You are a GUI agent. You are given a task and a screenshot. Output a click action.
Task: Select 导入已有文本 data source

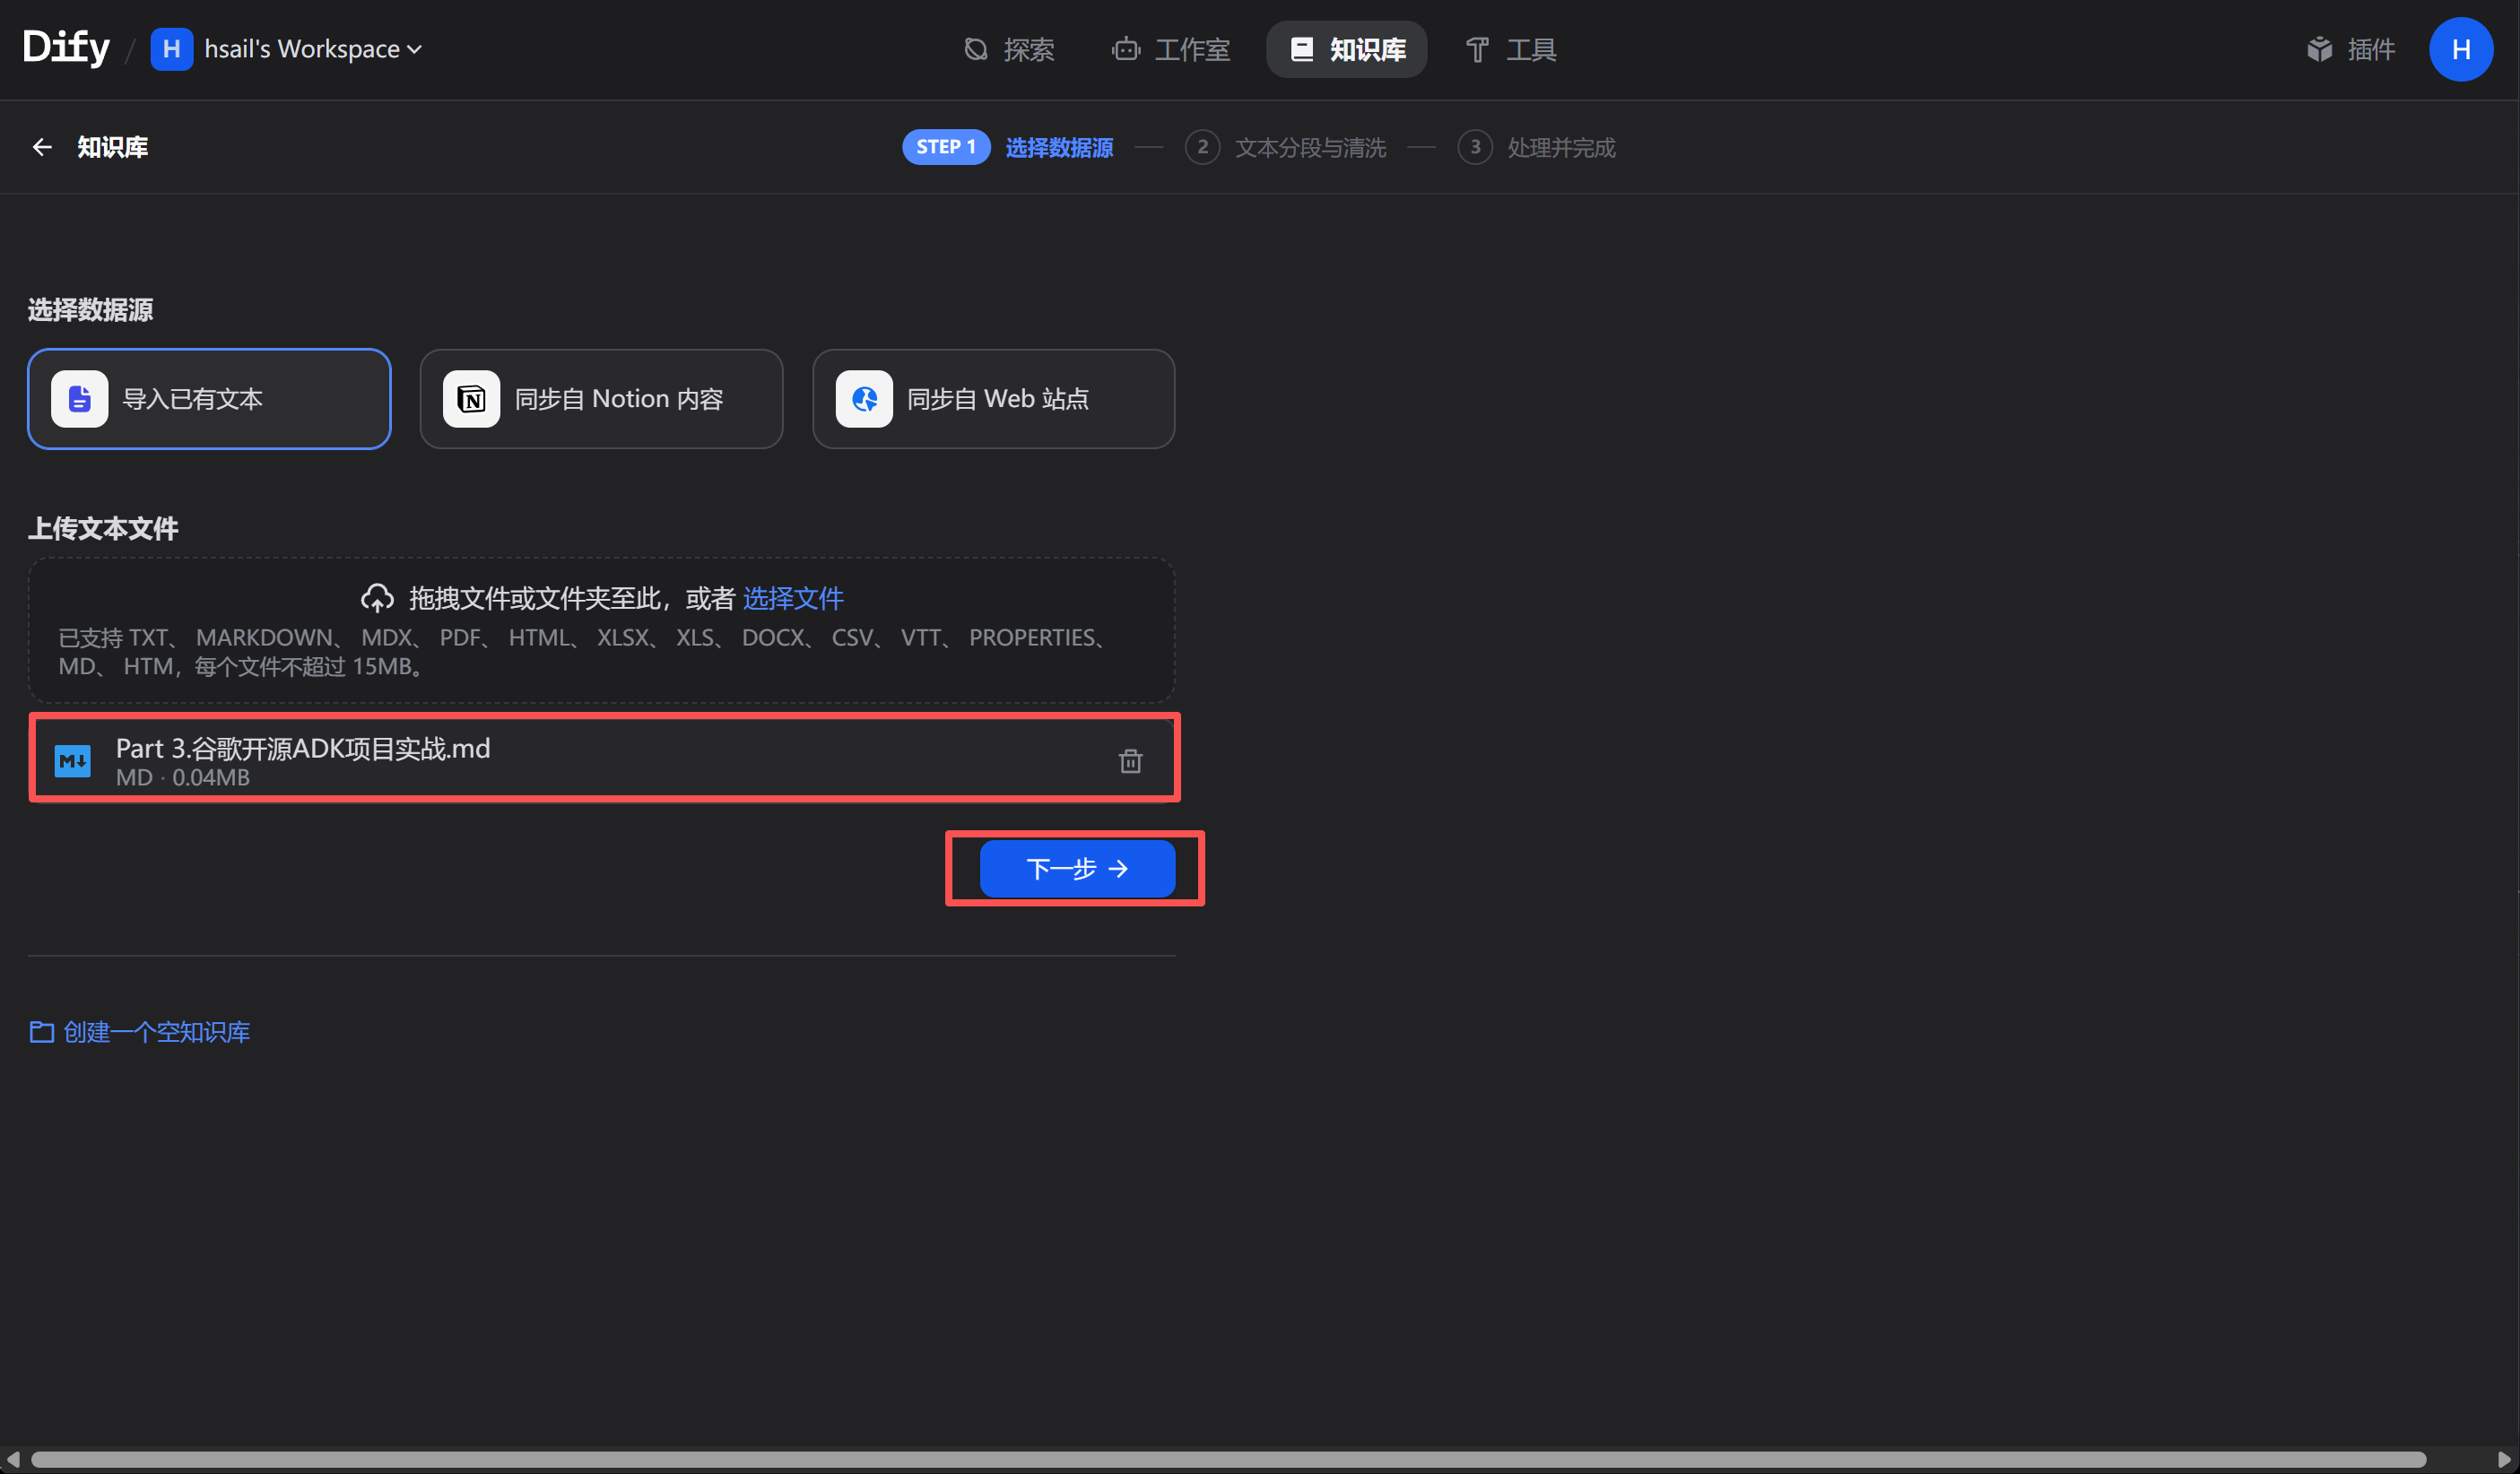click(x=209, y=399)
